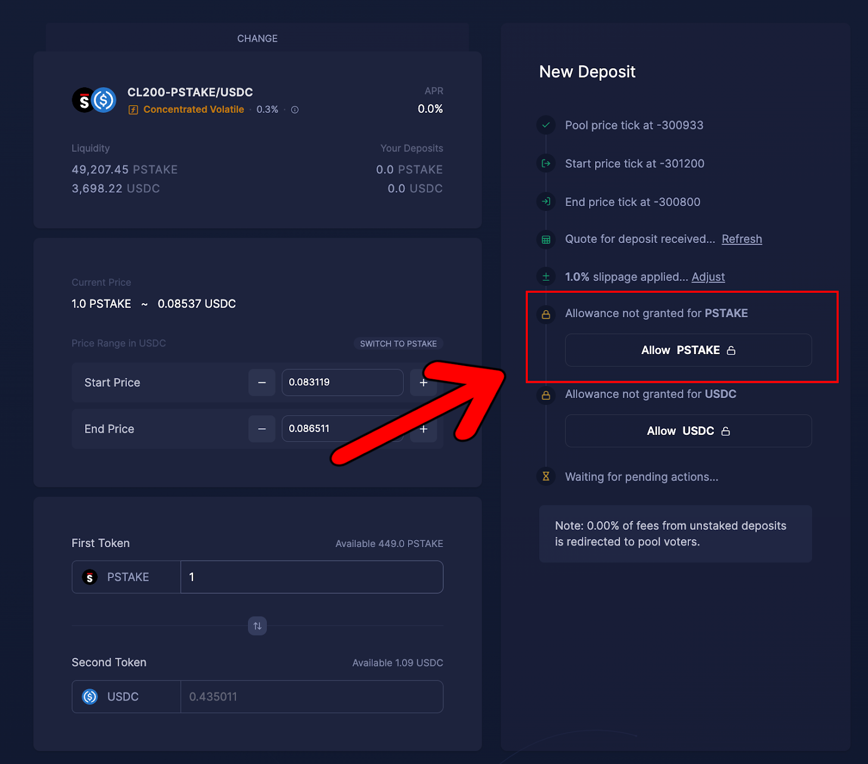This screenshot has height=764, width=868.
Task: Swap first and second token order
Action: pos(257,626)
